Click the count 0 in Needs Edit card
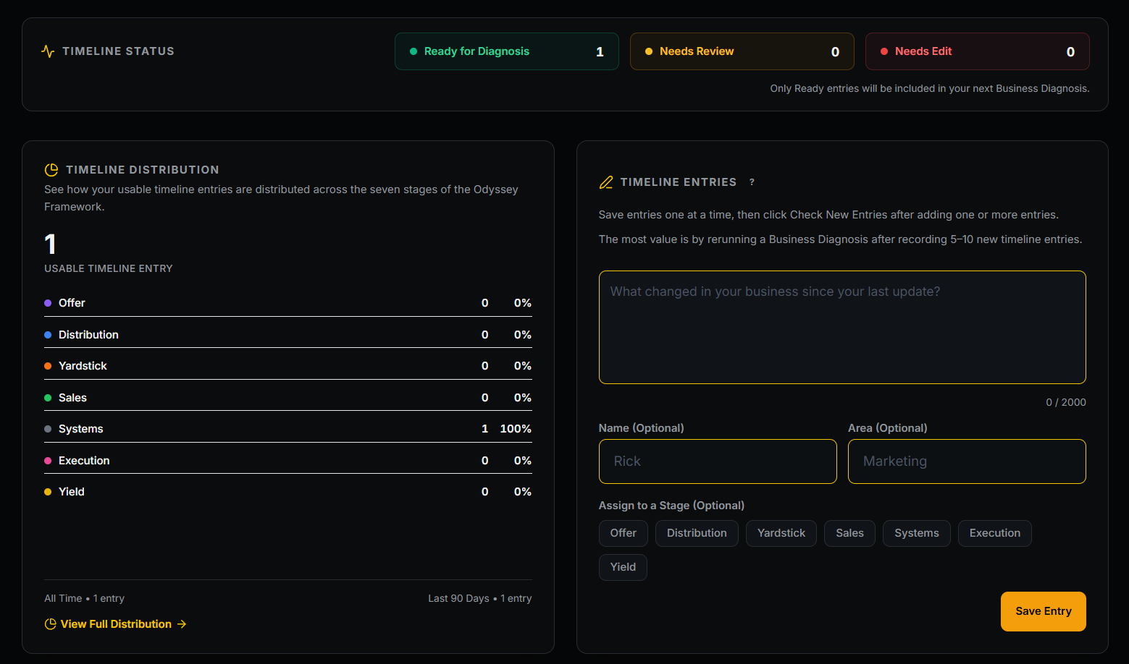The image size is (1129, 664). pyautogui.click(x=1070, y=52)
